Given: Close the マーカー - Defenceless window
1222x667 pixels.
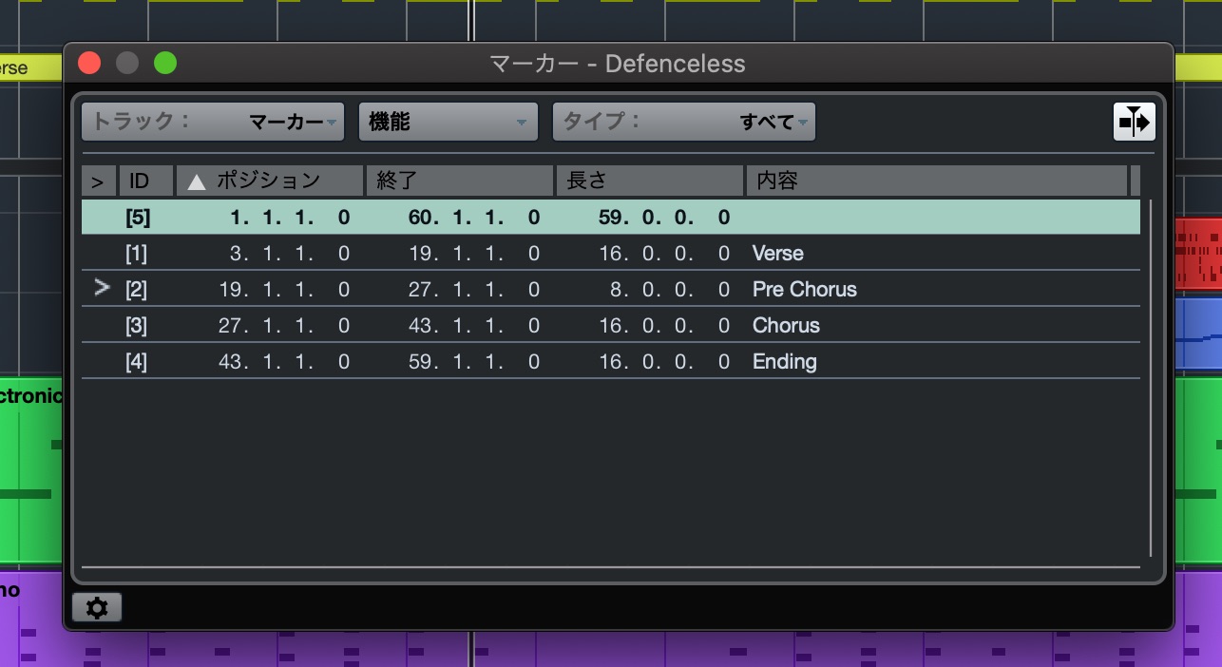Looking at the screenshot, I should (89, 64).
